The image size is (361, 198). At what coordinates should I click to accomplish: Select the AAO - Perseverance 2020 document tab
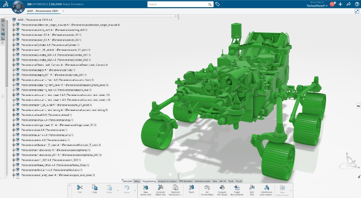(x=42, y=11)
